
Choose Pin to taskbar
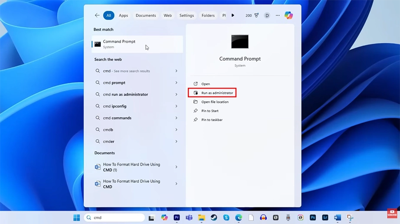[212, 120]
